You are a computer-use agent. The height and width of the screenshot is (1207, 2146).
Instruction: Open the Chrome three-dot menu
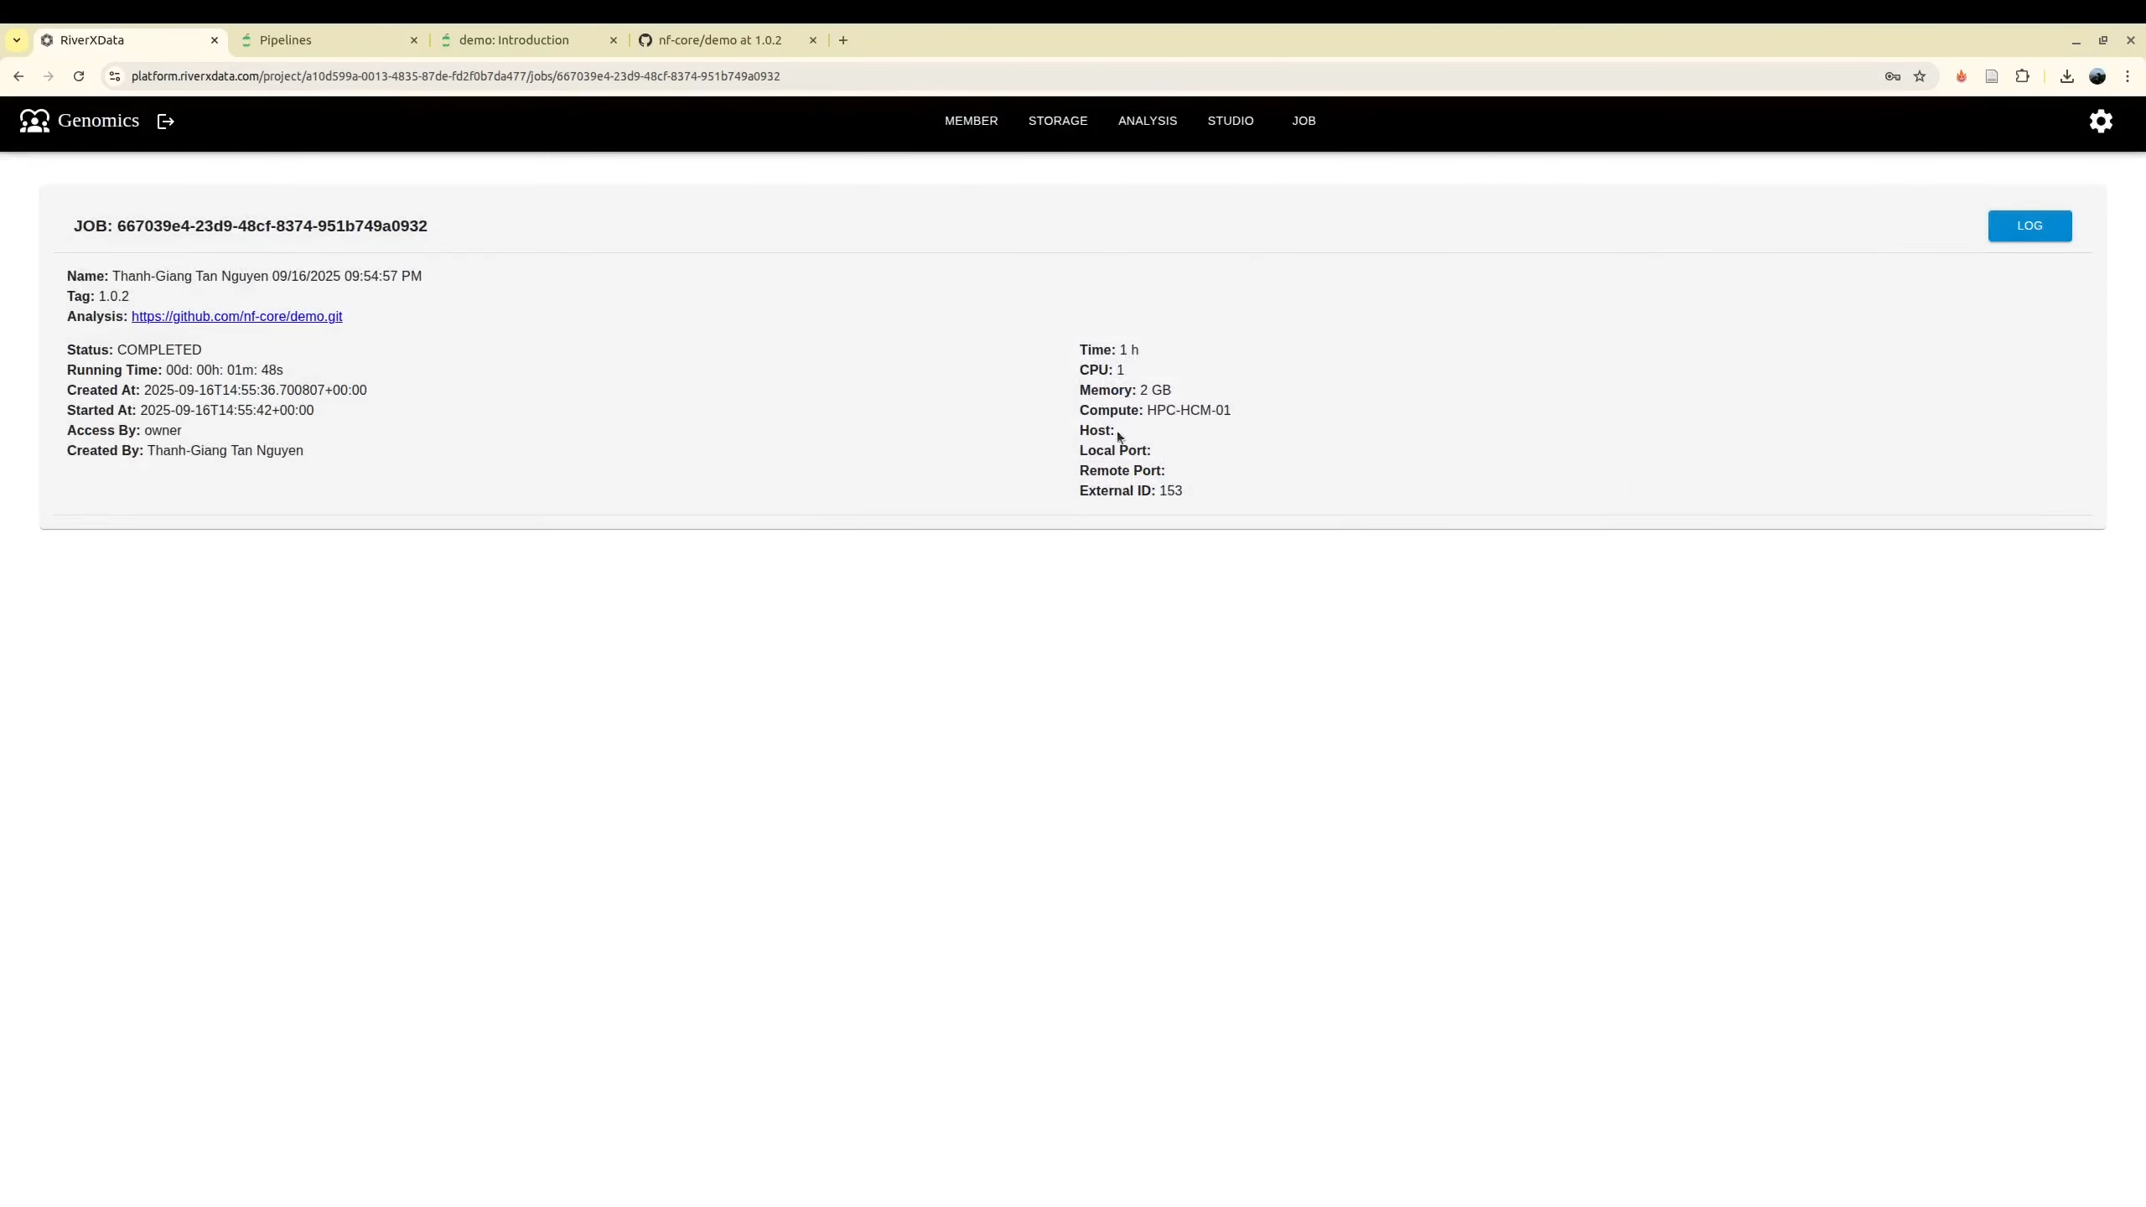2128,76
